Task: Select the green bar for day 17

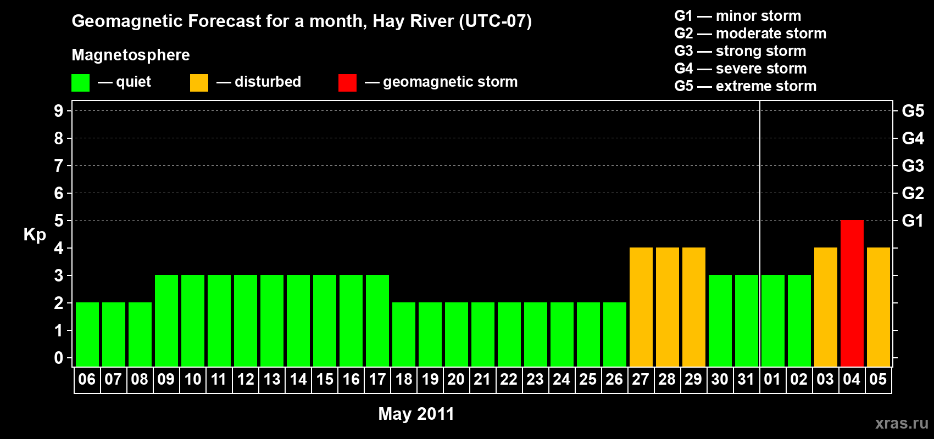Action: (x=377, y=321)
